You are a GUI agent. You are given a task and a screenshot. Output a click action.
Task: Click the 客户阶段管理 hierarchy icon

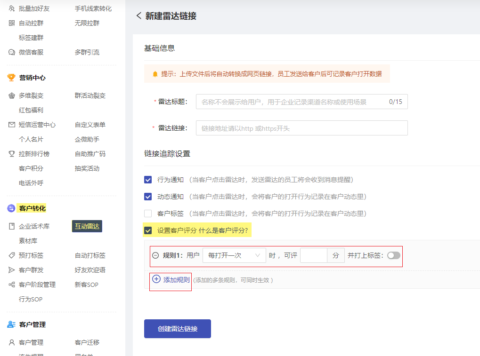(12, 285)
